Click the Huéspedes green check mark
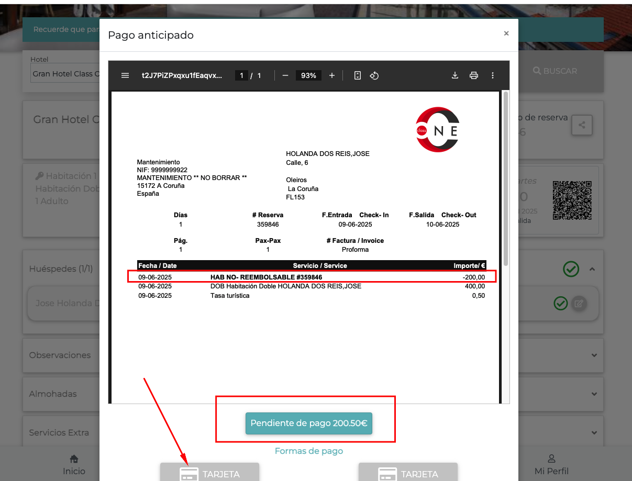This screenshot has height=481, width=632. (571, 269)
